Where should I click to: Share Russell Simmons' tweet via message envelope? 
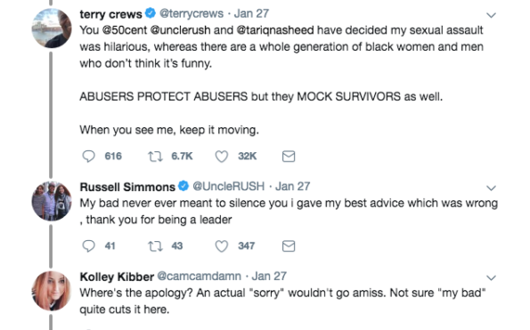(289, 246)
